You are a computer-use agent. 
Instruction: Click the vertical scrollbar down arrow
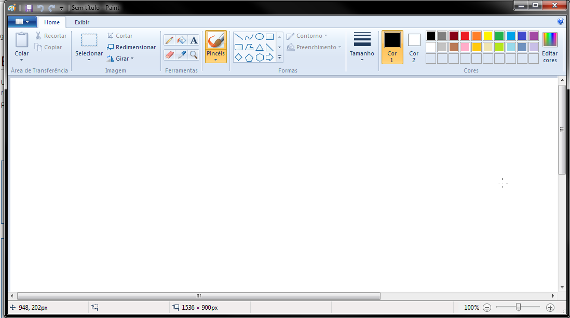pos(562,287)
